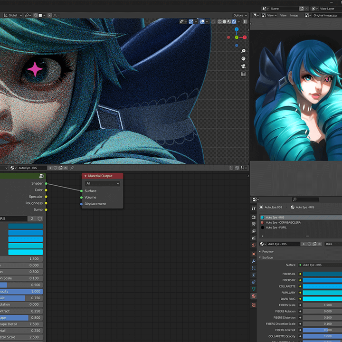The width and height of the screenshot is (342, 342).
Task: Open the Options dropdown in viewport header
Action: pos(240,15)
